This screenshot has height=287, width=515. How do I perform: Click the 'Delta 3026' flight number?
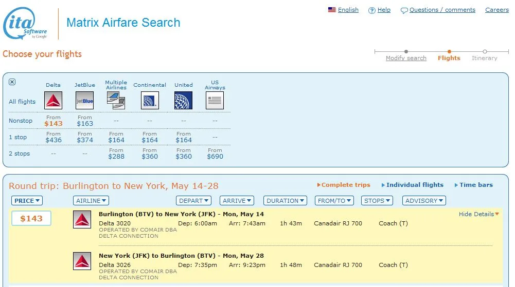[115, 265]
